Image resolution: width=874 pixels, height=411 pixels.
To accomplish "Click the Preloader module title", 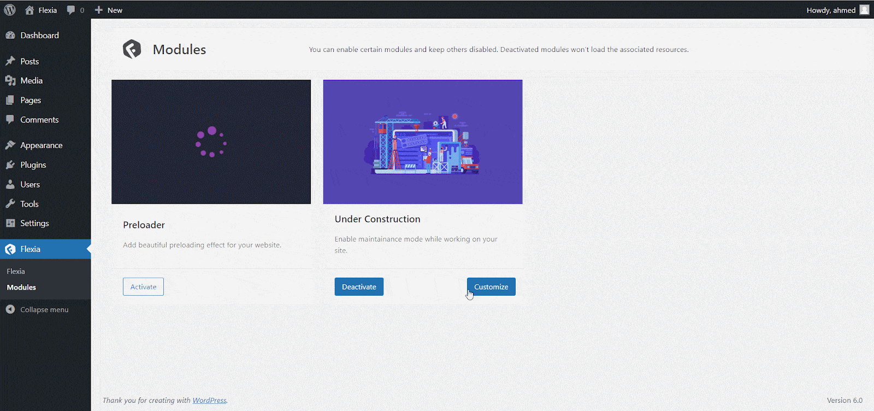I will [x=144, y=225].
